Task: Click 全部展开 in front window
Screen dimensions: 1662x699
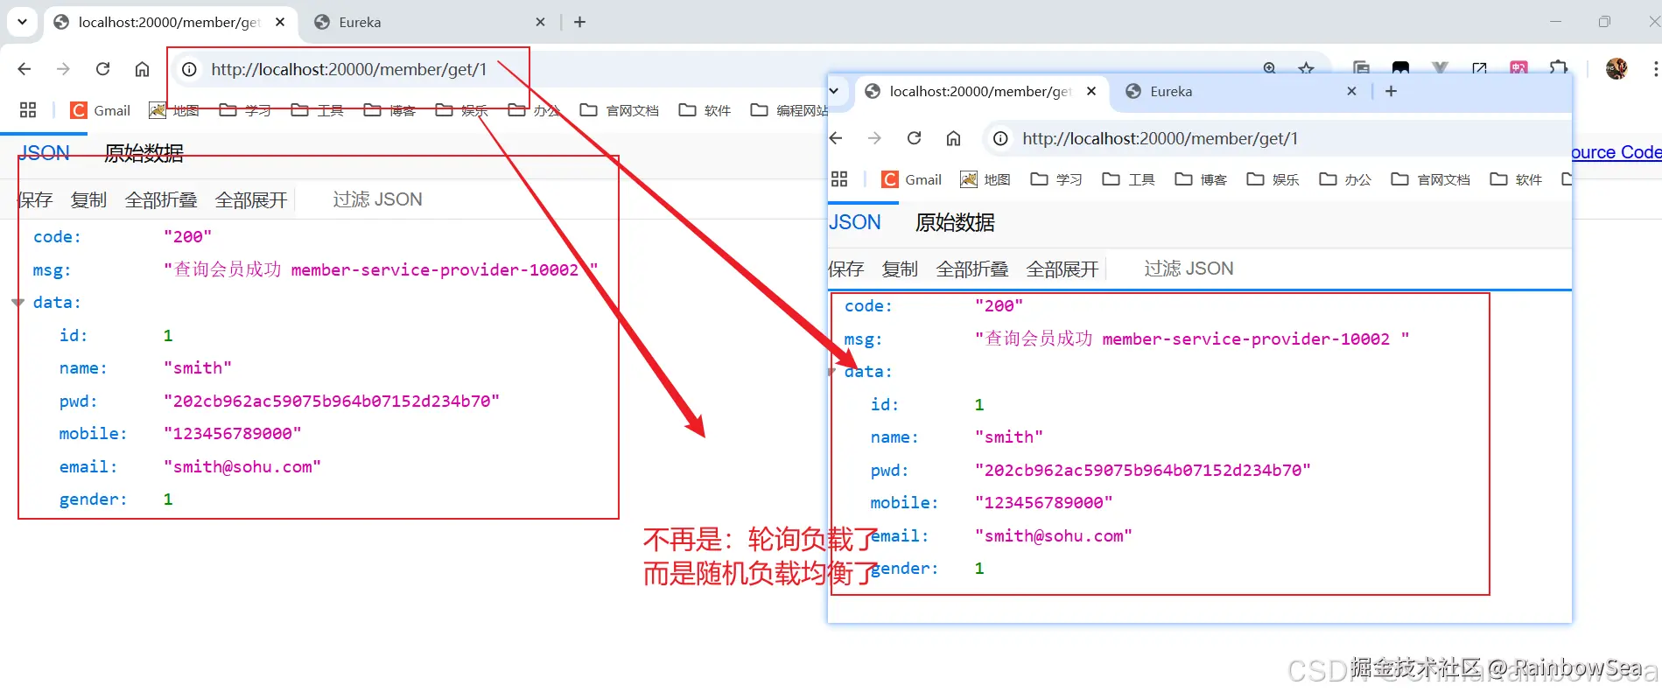Action: tap(1062, 269)
